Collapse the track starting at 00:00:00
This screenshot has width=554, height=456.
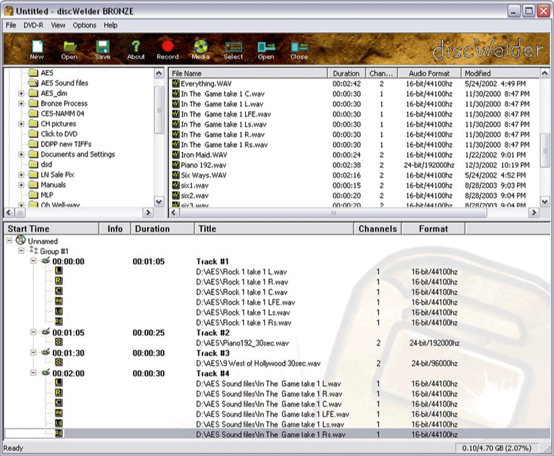click(33, 261)
